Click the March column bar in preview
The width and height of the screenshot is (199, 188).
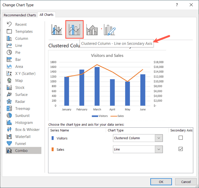[97, 86]
